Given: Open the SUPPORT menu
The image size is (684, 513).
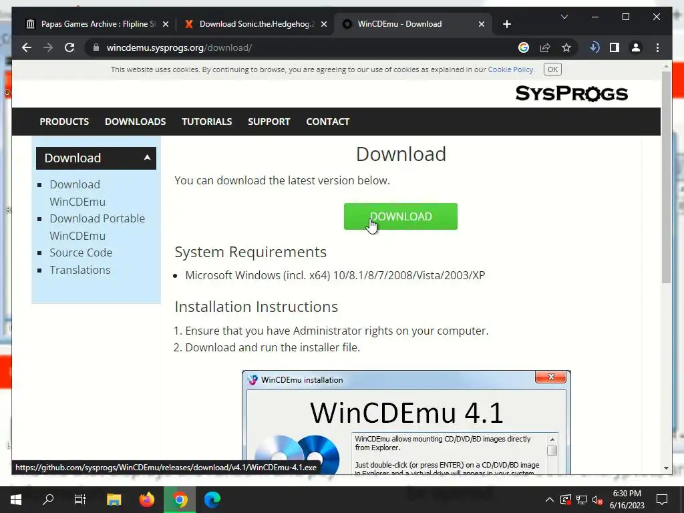Looking at the screenshot, I should pyautogui.click(x=269, y=122).
